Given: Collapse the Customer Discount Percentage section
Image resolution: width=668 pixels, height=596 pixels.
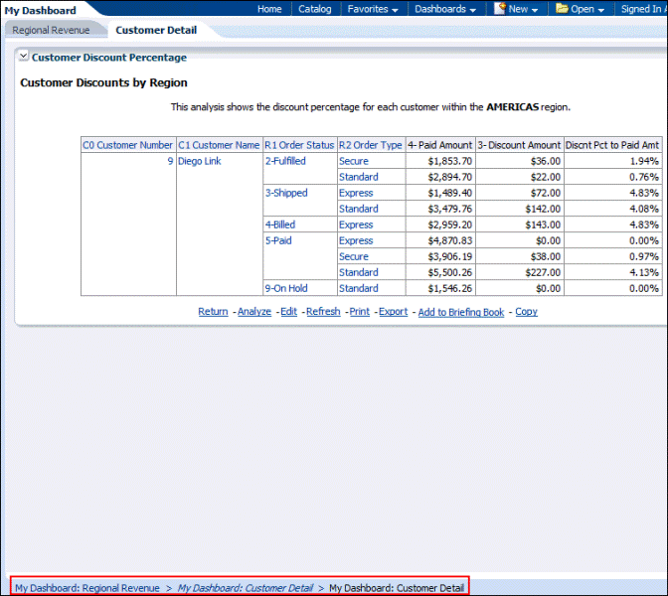Looking at the screenshot, I should pos(24,56).
